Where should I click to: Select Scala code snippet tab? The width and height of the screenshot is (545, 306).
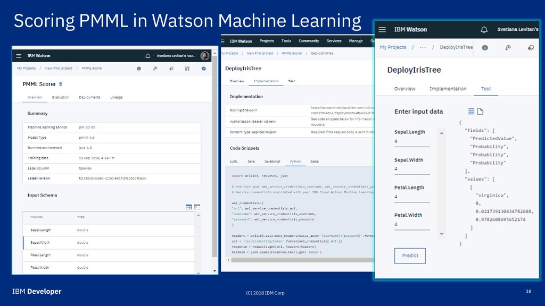tap(314, 161)
